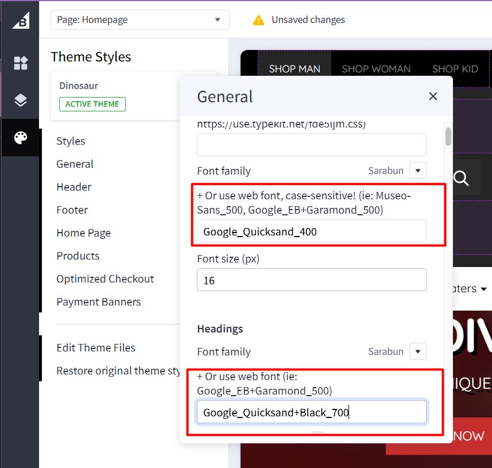Open Home Page section in Theme Styles
Image resolution: width=492 pixels, height=468 pixels.
83,233
